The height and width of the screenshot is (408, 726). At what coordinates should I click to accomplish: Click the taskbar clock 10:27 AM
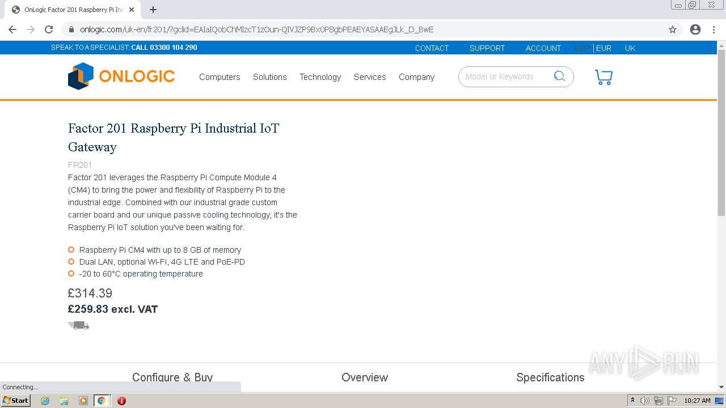click(697, 401)
